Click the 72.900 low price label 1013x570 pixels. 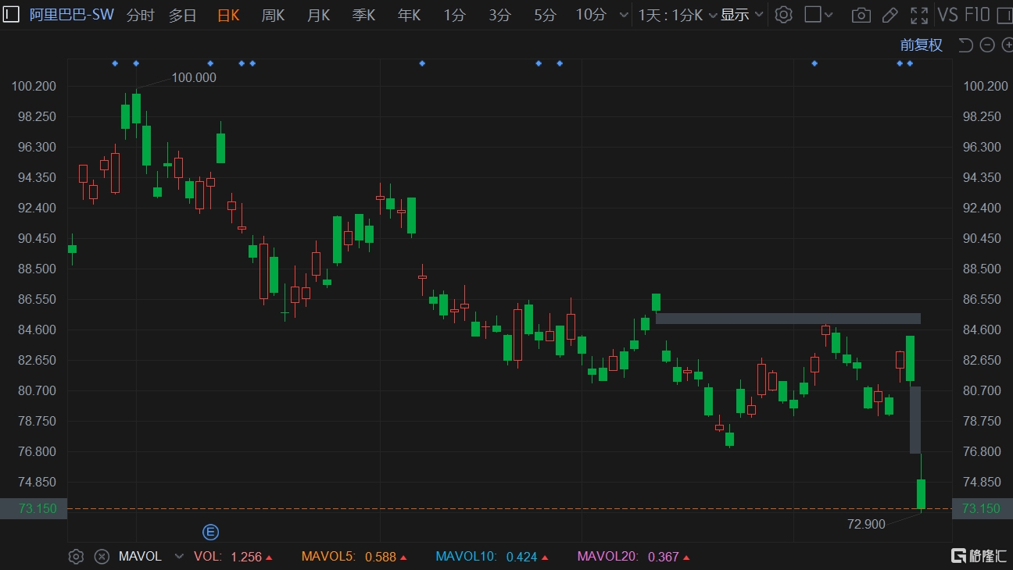866,524
